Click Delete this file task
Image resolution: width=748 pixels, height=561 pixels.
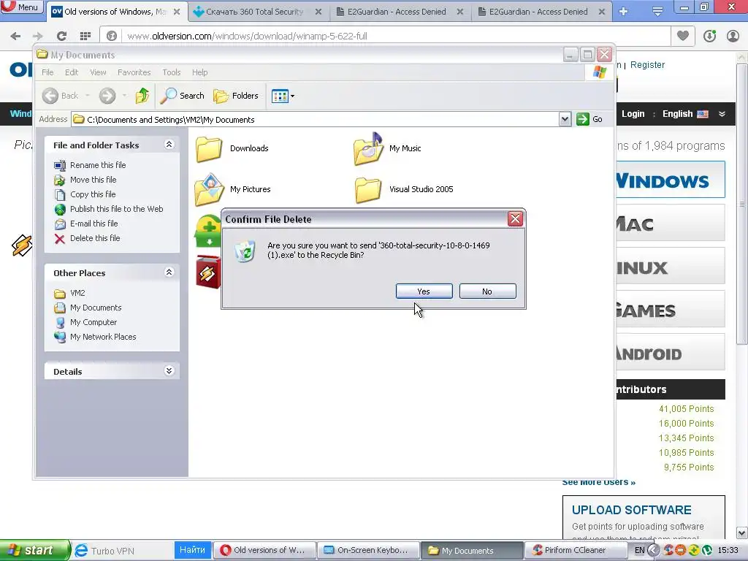click(x=95, y=238)
